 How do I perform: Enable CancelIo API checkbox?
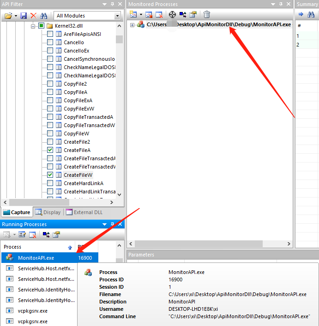[50, 42]
